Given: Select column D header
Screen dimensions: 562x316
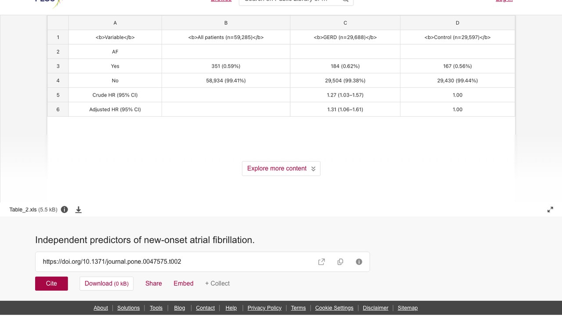Looking at the screenshot, I should [458, 23].
